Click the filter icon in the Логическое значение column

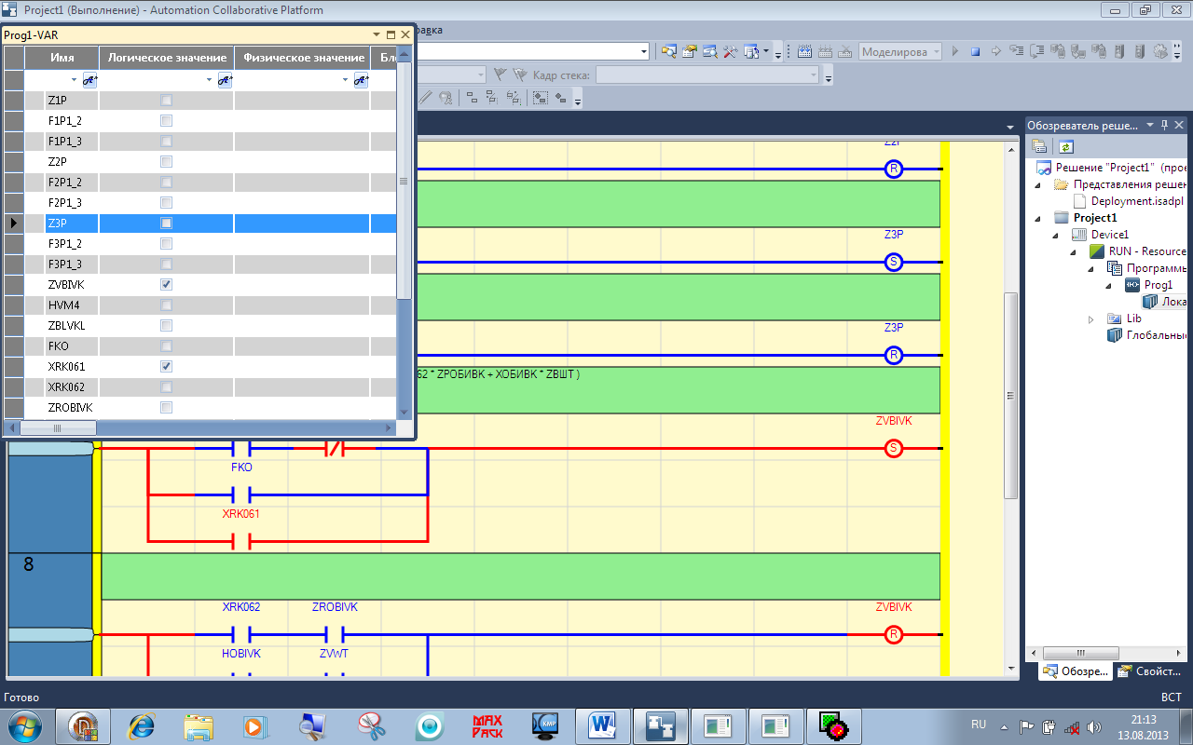click(x=225, y=81)
